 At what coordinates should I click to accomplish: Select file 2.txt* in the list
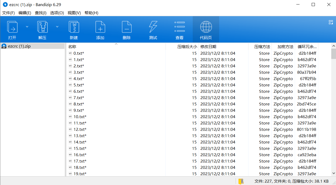pyautogui.click(x=79, y=66)
